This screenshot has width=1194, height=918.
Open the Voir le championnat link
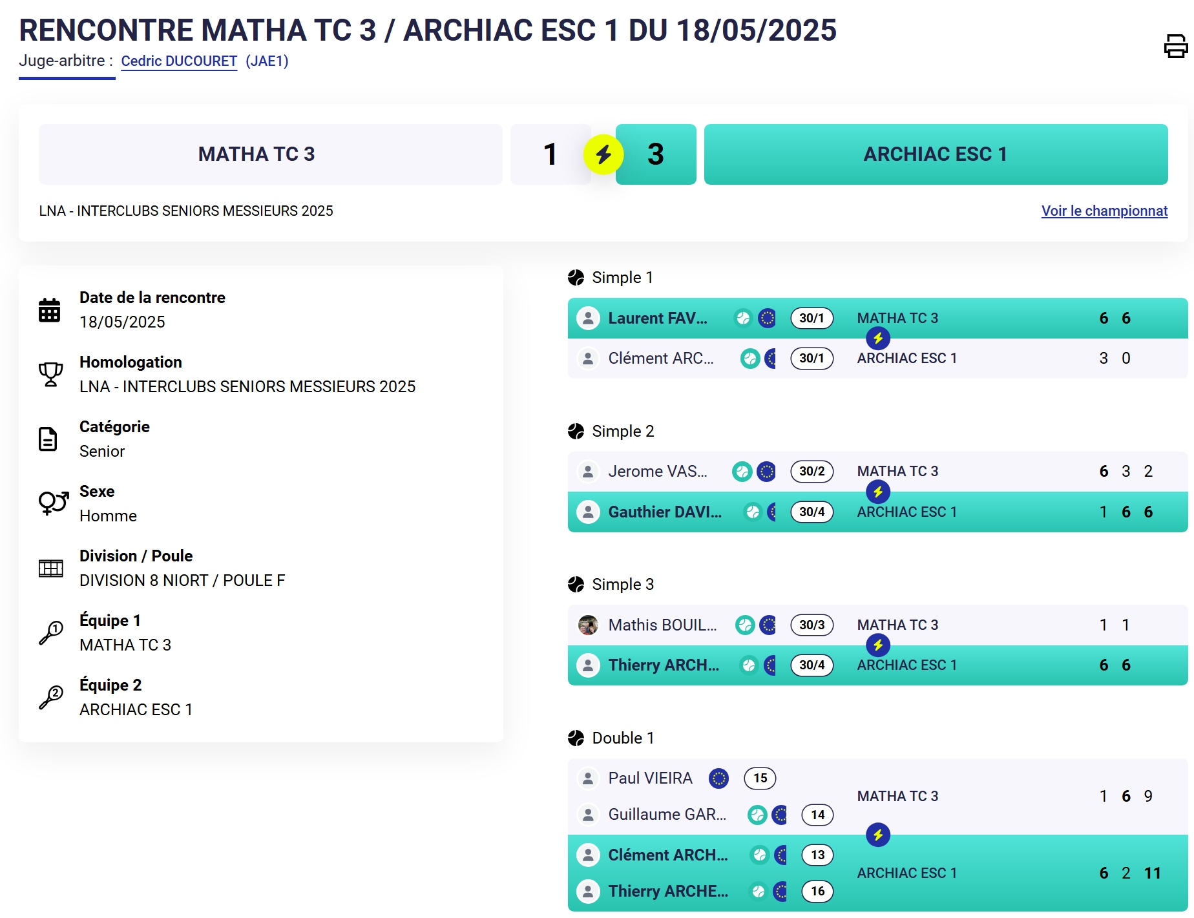(1104, 211)
